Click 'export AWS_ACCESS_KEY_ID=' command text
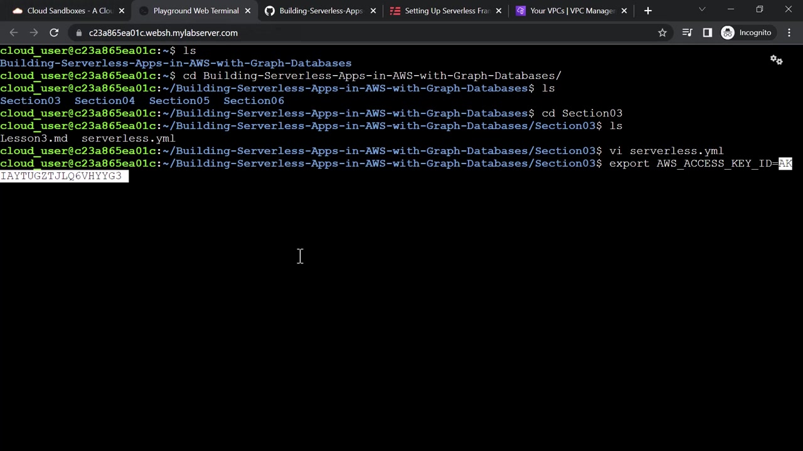 coord(694,163)
